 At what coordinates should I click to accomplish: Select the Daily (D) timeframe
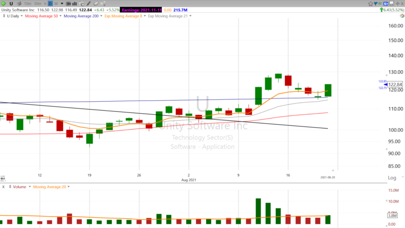pyautogui.click(x=50, y=4)
